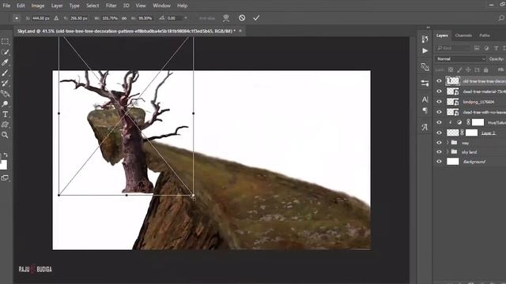The width and height of the screenshot is (506, 284).
Task: Toggle lock image pixels brush icon
Action: (459, 70)
